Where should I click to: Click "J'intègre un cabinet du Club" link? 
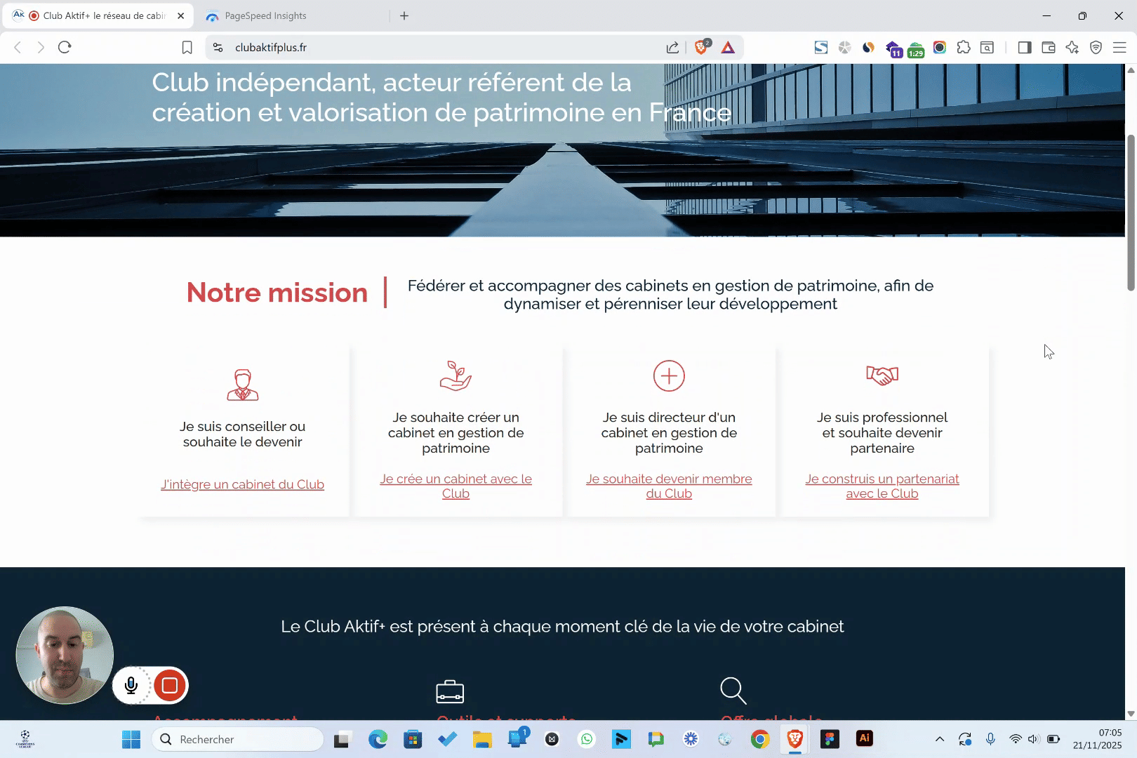tap(242, 484)
